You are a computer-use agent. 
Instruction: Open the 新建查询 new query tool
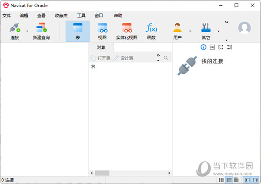(41, 31)
